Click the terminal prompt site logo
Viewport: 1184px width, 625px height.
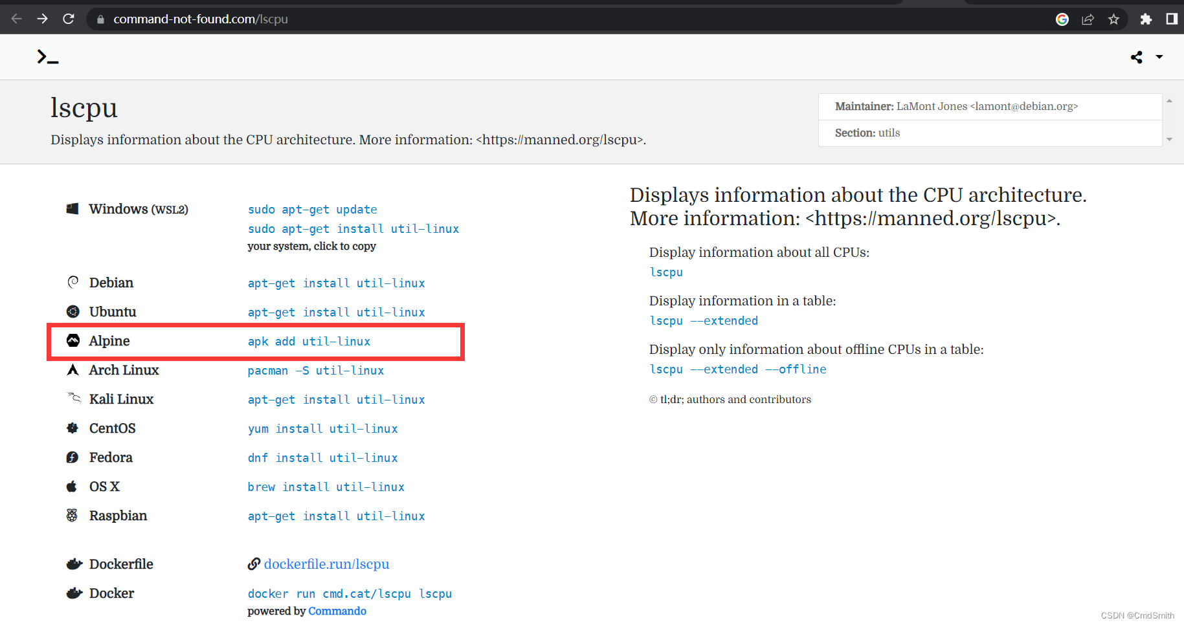point(48,57)
